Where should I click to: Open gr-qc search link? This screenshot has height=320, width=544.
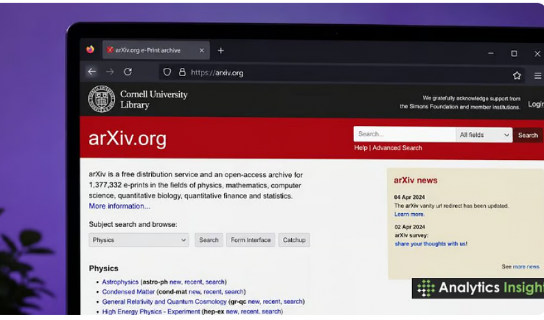pos(293,301)
